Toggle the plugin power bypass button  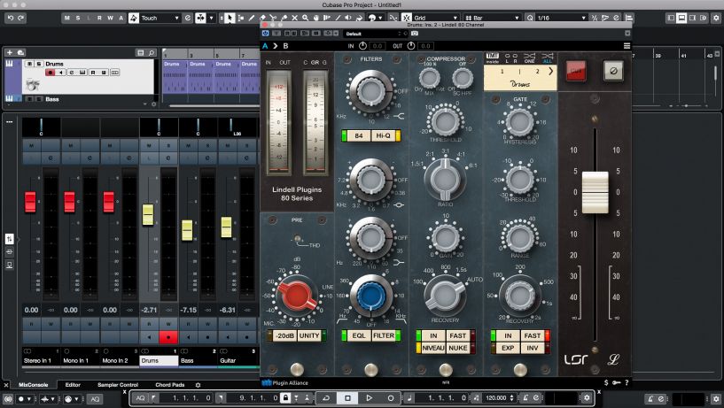pos(266,34)
